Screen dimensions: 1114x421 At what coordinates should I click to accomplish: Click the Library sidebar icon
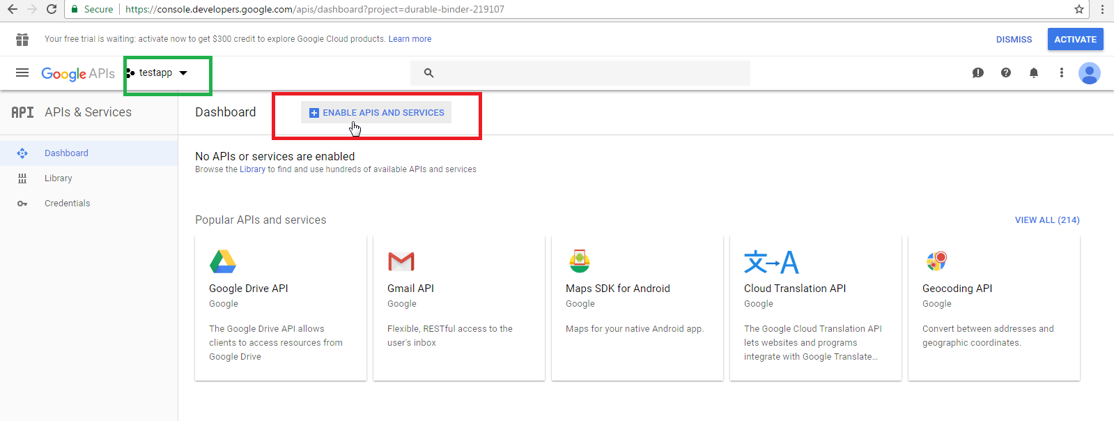pyautogui.click(x=22, y=178)
